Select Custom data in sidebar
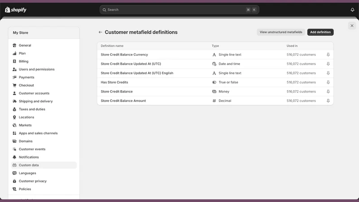The height and width of the screenshot is (202, 359). coord(44,165)
